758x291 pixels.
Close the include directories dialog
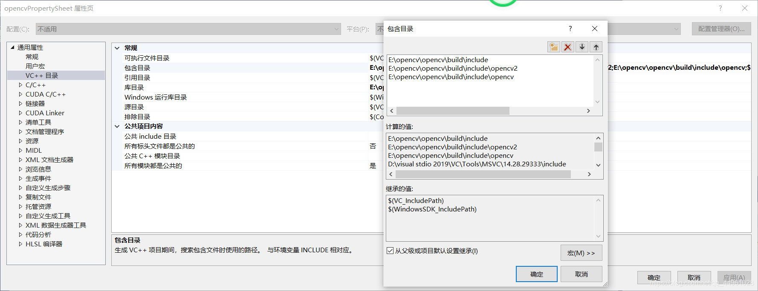click(x=595, y=29)
